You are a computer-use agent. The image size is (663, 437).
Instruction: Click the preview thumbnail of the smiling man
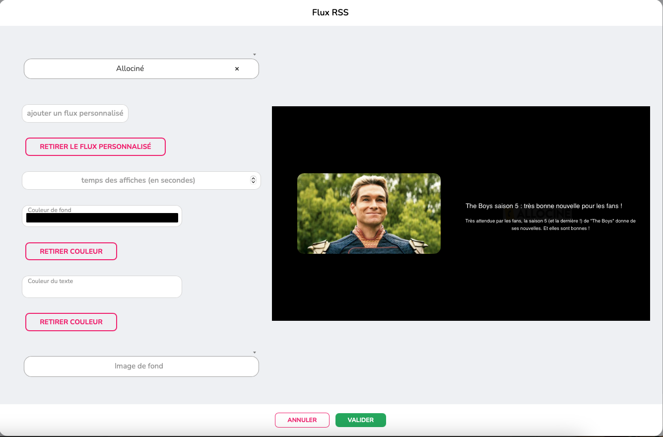(x=369, y=214)
